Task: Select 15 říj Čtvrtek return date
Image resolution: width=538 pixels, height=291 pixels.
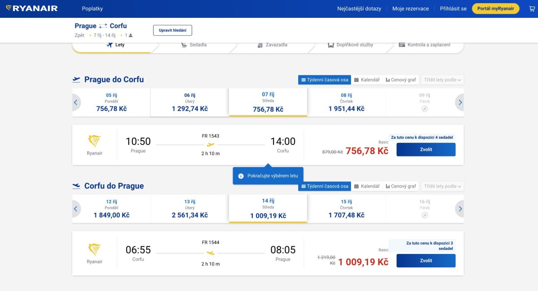Action: pos(346,209)
